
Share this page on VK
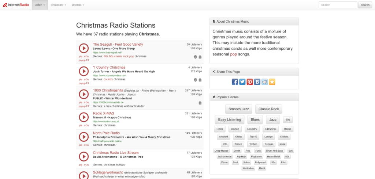point(257,82)
